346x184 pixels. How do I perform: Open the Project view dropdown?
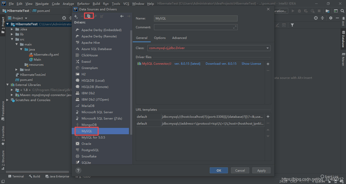26,18
